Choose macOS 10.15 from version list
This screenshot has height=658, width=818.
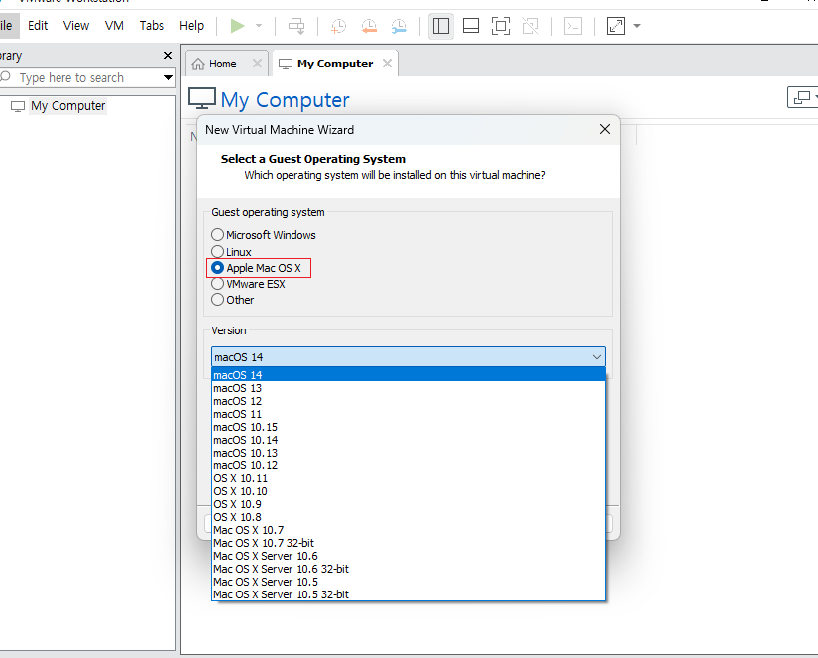408,427
